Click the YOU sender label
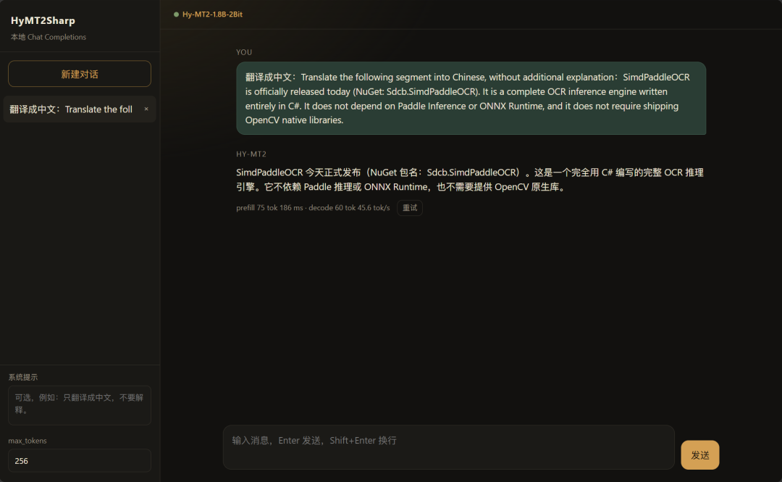The width and height of the screenshot is (782, 482). [x=244, y=52]
